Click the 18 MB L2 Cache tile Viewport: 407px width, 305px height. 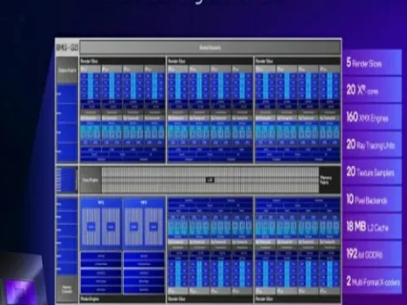[372, 226]
